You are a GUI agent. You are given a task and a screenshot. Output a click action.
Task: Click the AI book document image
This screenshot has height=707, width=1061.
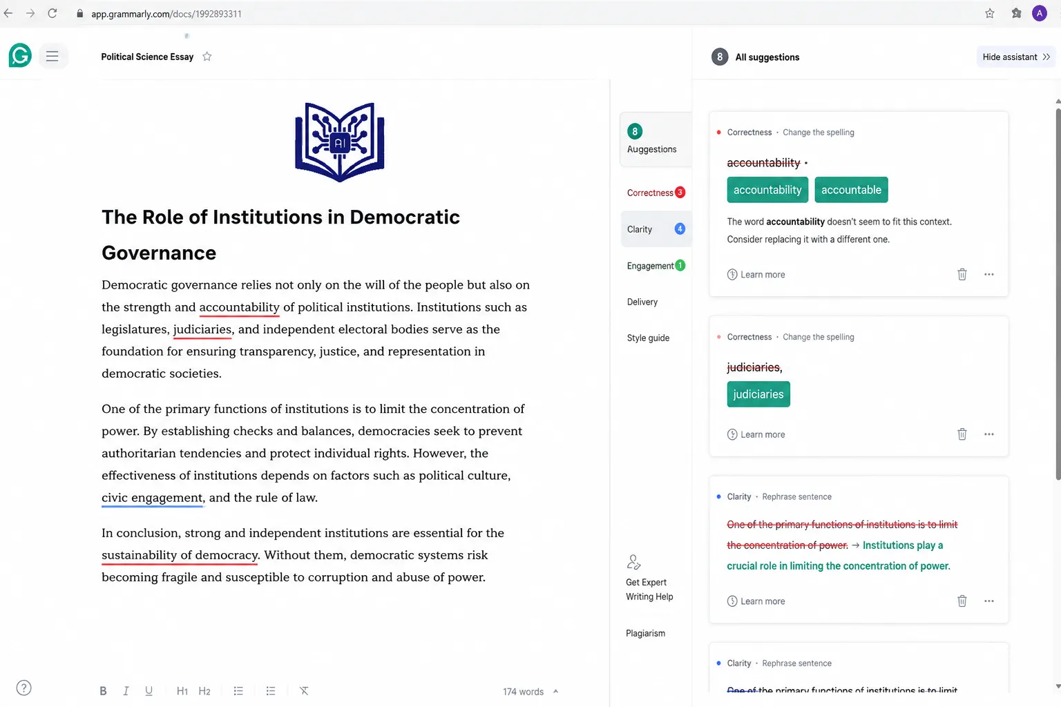coord(340,142)
